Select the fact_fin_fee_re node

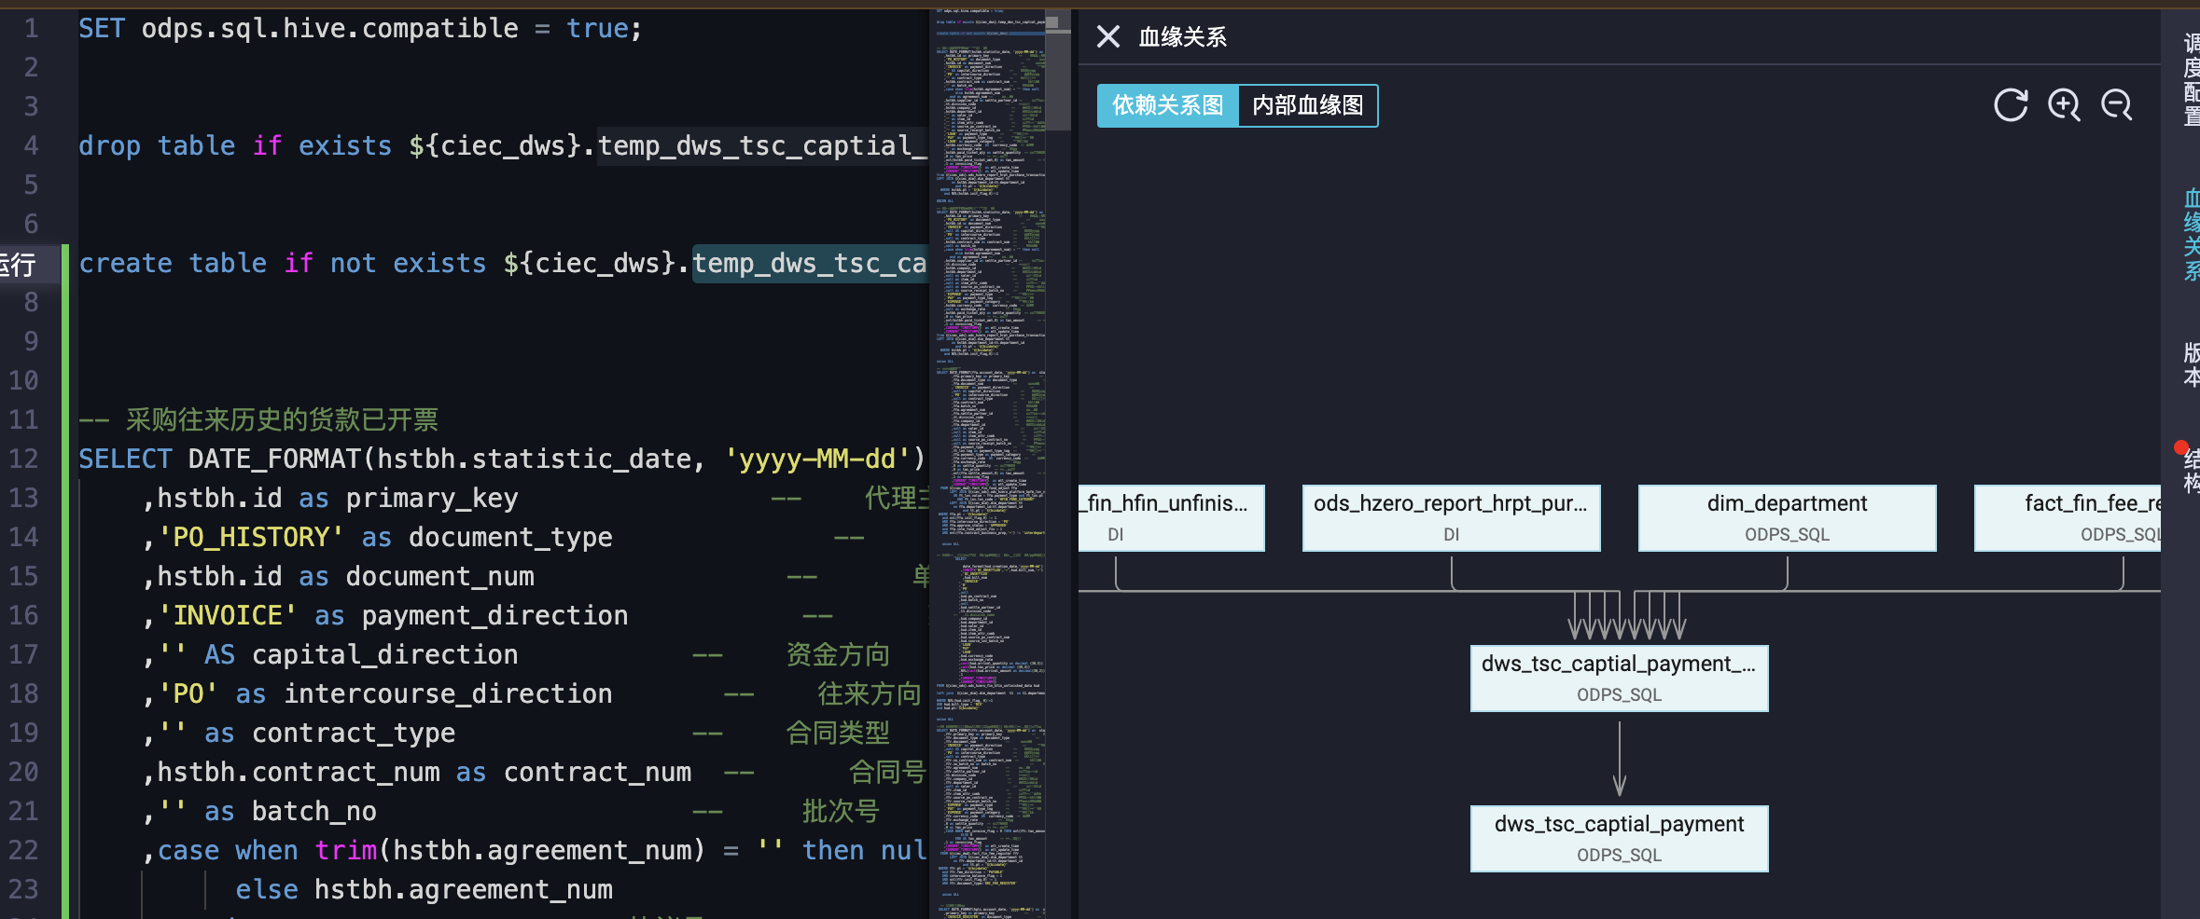point(2068,517)
